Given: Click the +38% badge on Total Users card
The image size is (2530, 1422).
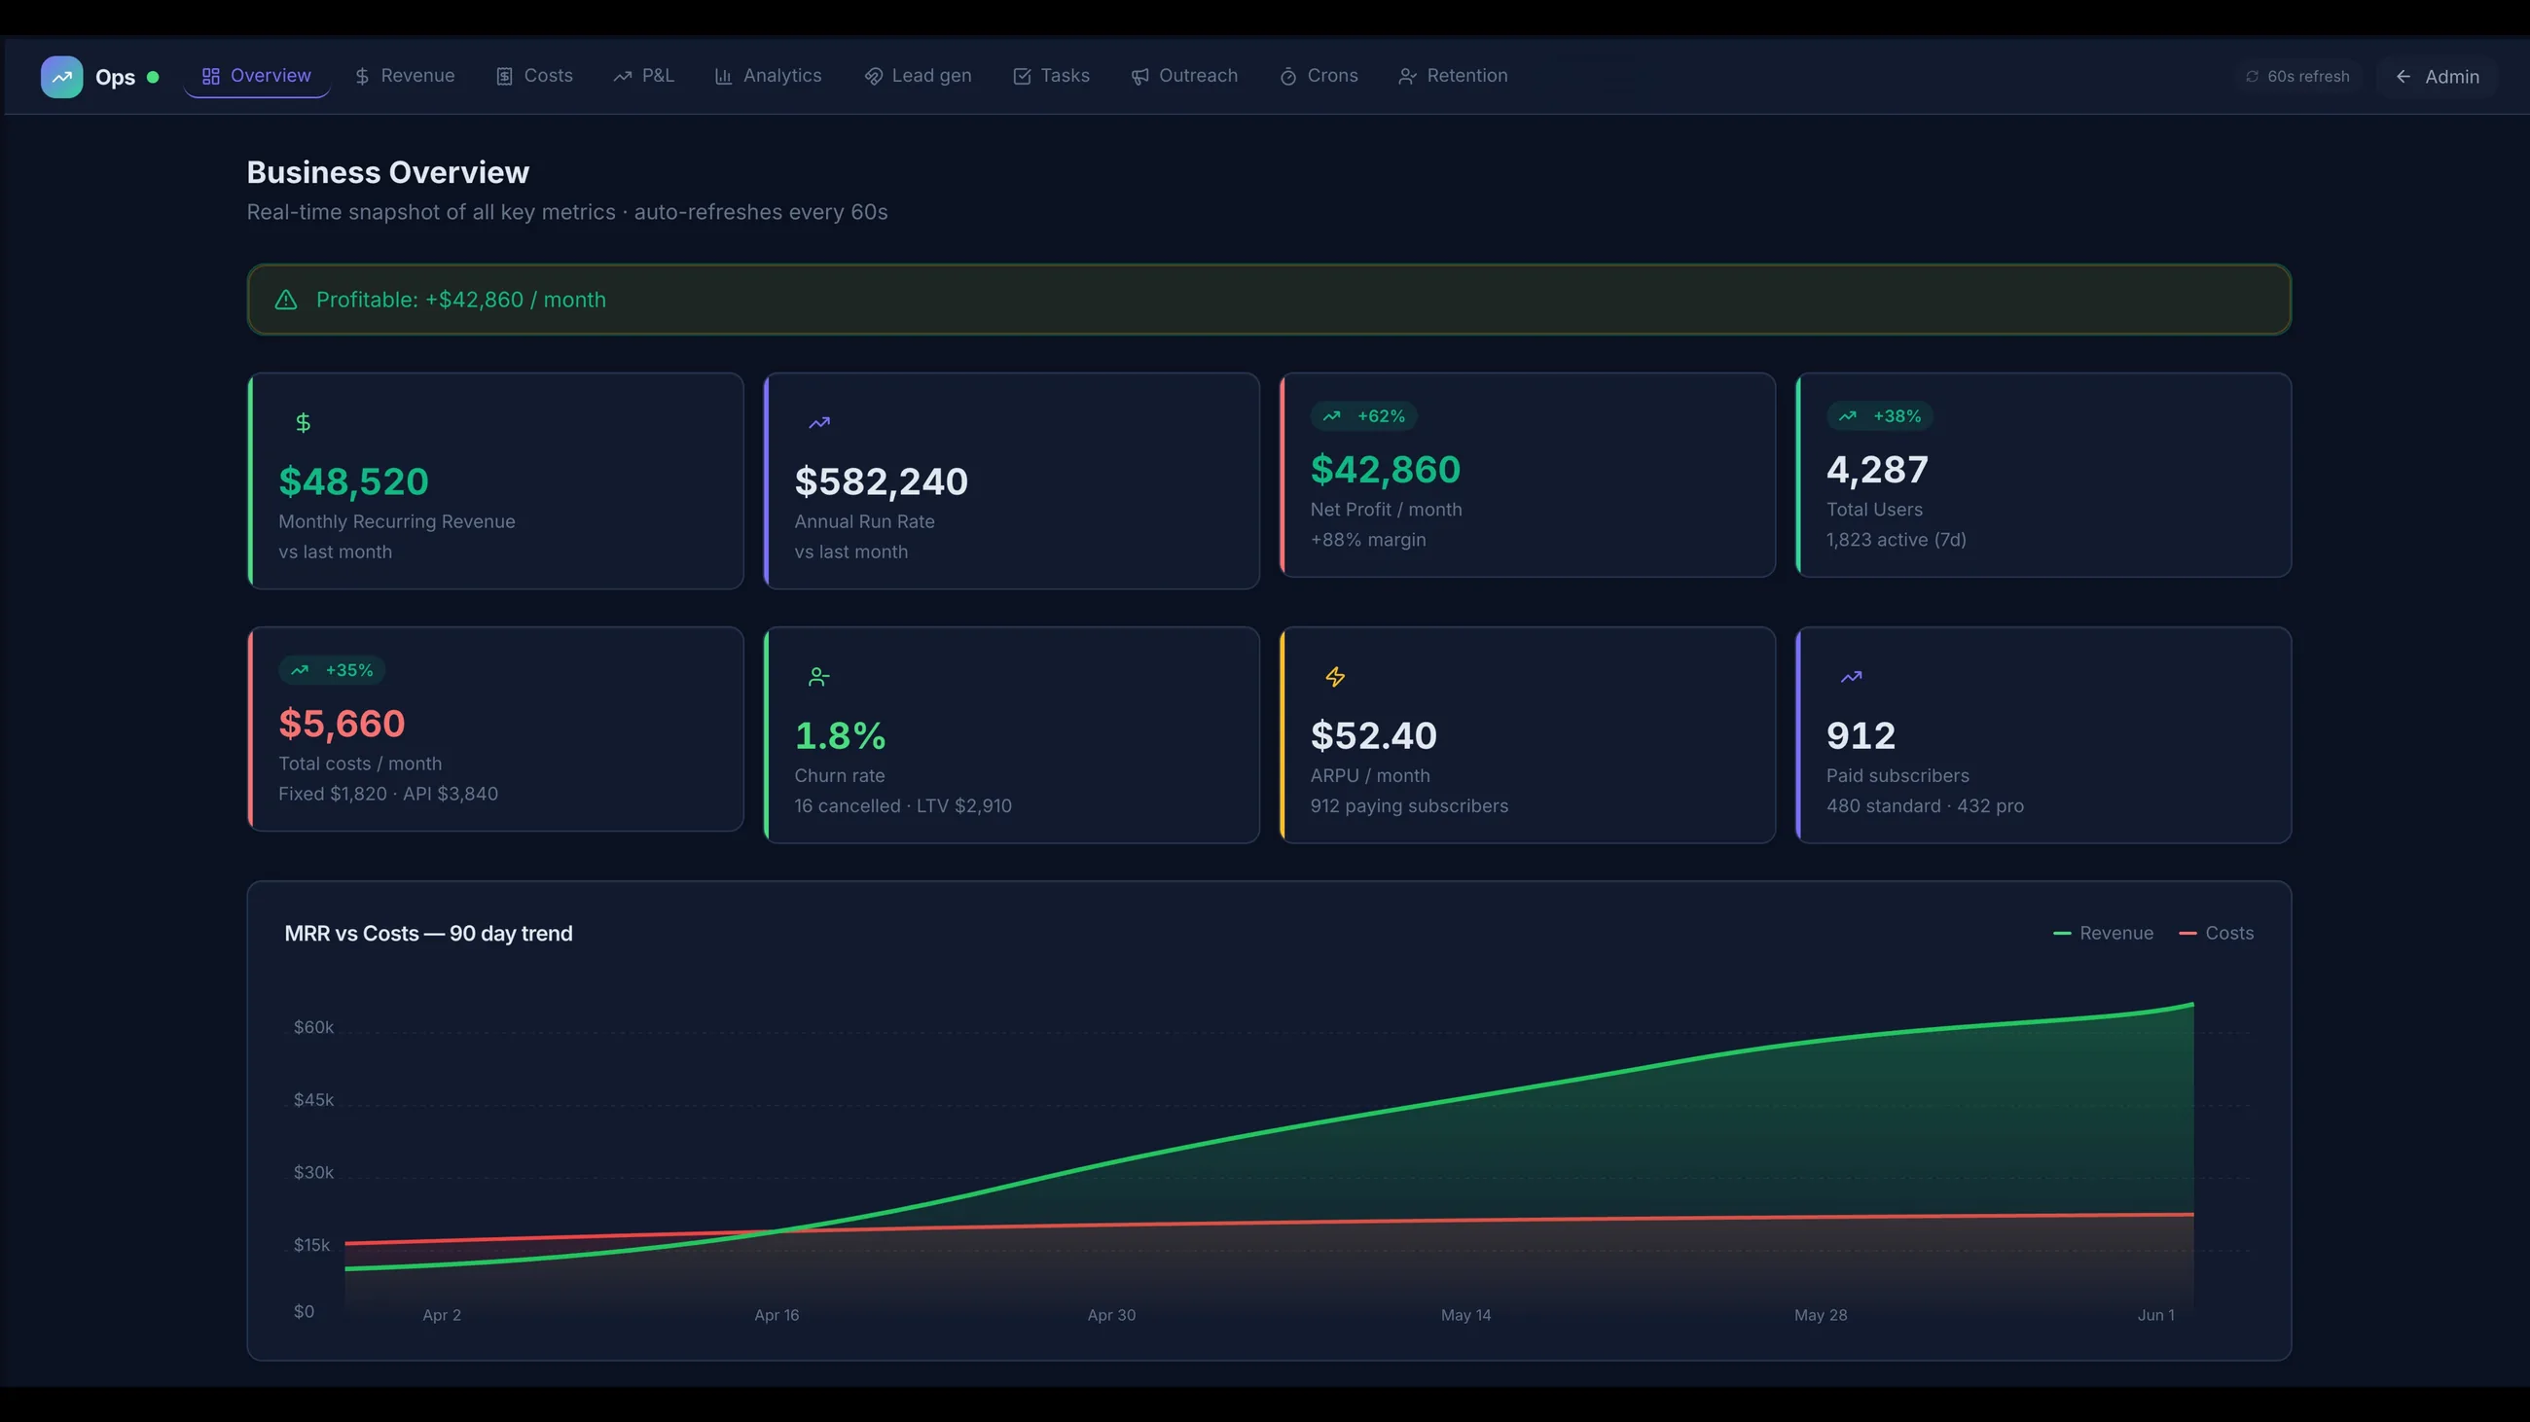Looking at the screenshot, I should (1880, 416).
